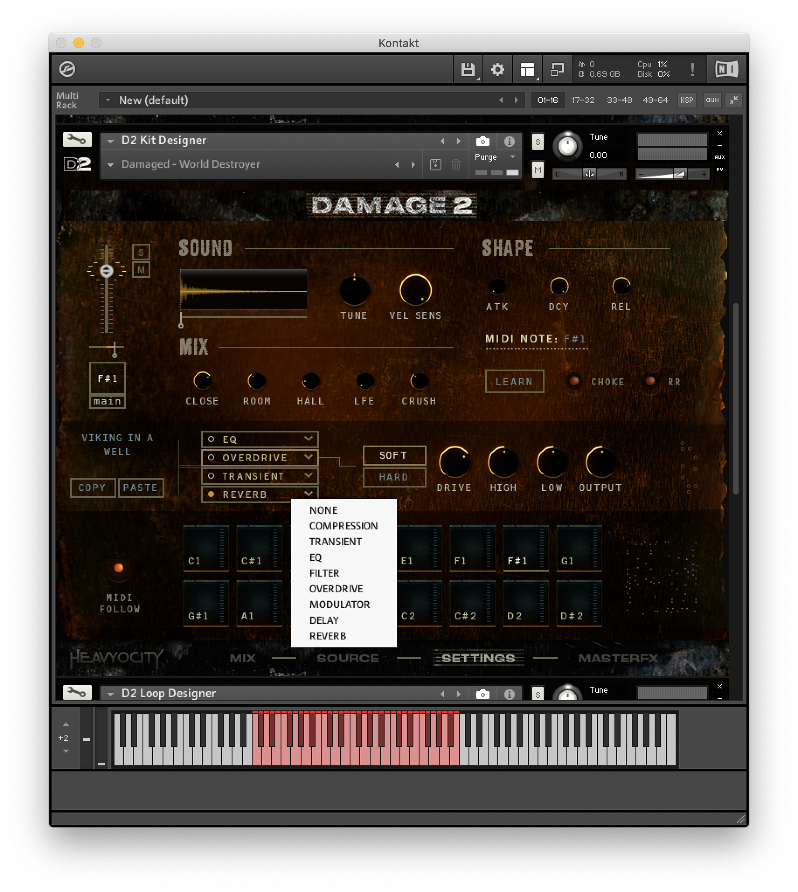Open the OVERDRIVE slot dropdown arrow

click(x=309, y=457)
